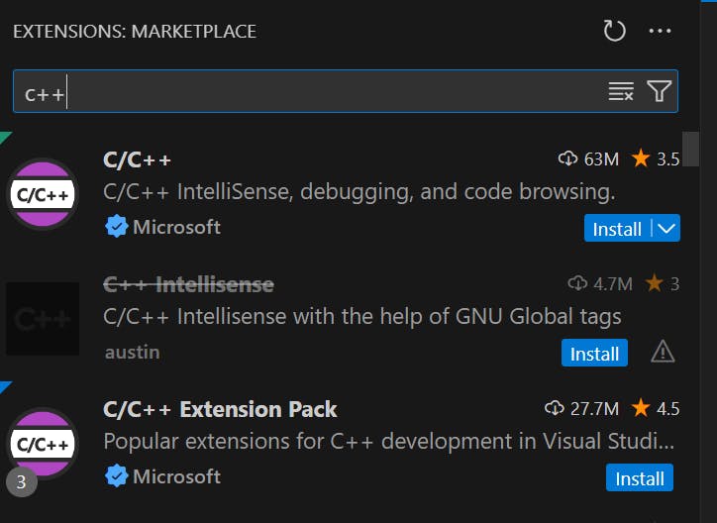This screenshot has width=717, height=523.
Task: Click the 3-extensions pack badge
Action: (22, 481)
